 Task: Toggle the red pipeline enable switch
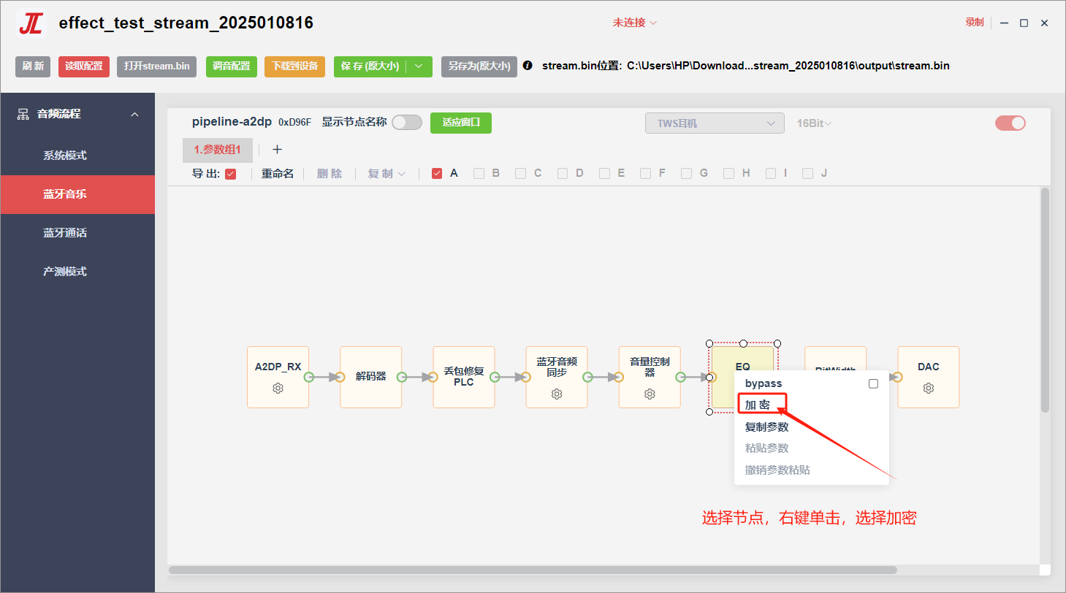pyautogui.click(x=1010, y=123)
